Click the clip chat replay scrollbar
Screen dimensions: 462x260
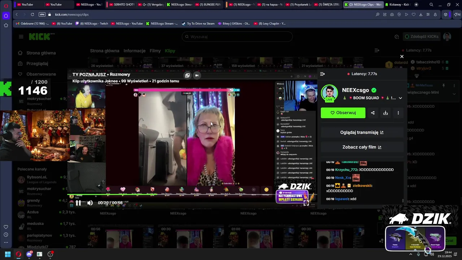403,200
